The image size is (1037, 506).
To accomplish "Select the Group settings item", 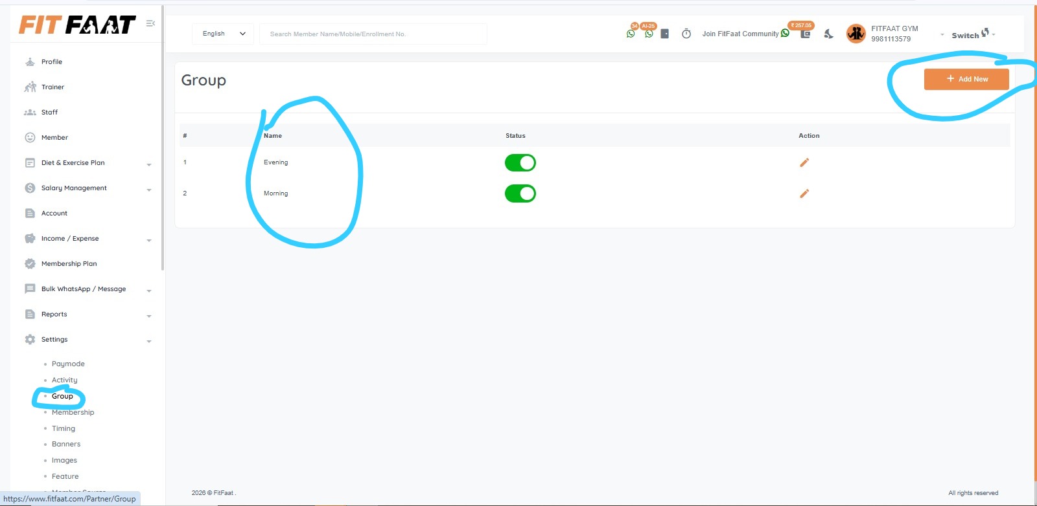I will tap(62, 396).
